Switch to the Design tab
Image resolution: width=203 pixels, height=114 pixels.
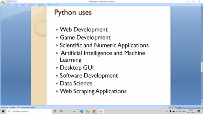pyautogui.click(x=23, y=5)
